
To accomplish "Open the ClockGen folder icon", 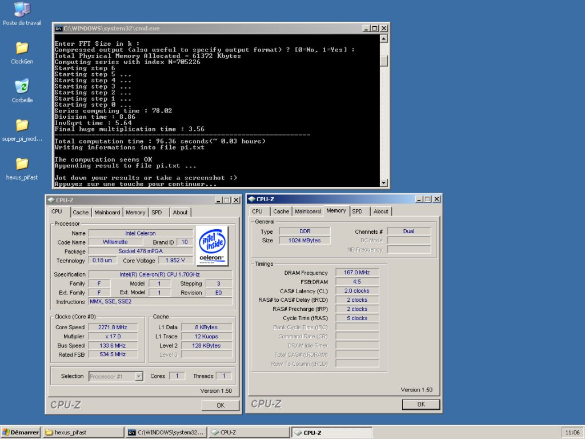I will point(22,48).
